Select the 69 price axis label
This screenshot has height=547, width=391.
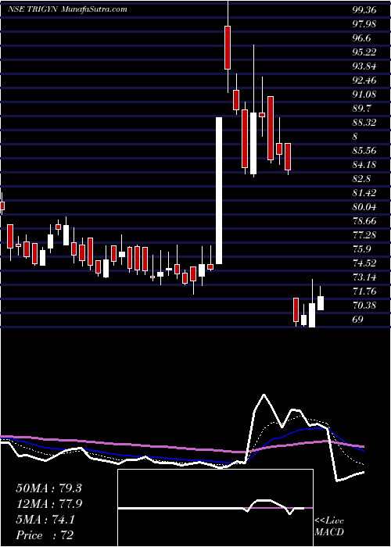pos(358,320)
